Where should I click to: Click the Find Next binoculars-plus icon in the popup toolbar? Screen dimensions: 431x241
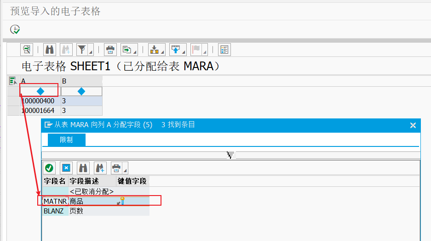[100, 168]
